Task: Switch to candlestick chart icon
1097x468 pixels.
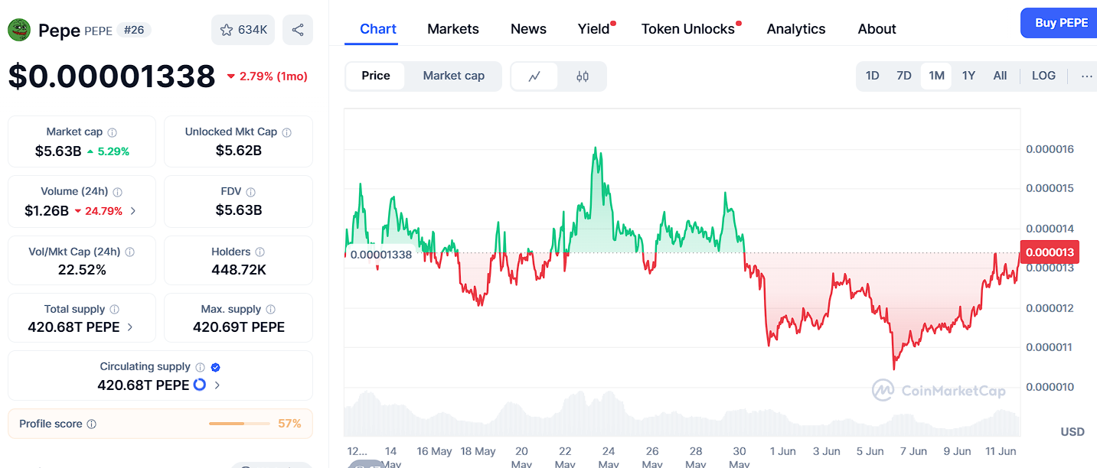Action: click(583, 76)
